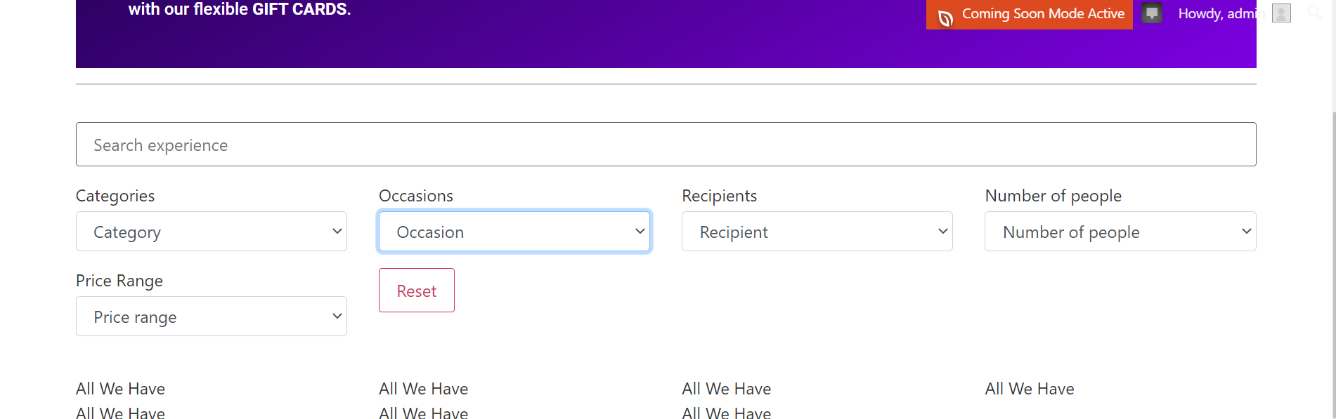
Task: Open the faint magnifier search icon
Action: [1315, 12]
